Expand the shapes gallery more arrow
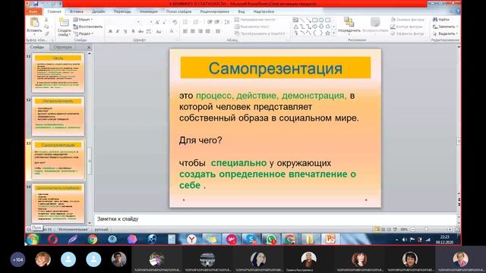 (333, 33)
